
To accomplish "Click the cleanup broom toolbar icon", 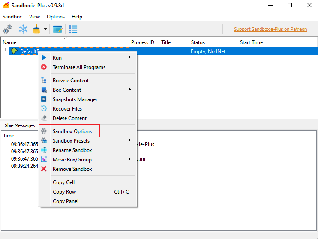I will [37, 29].
